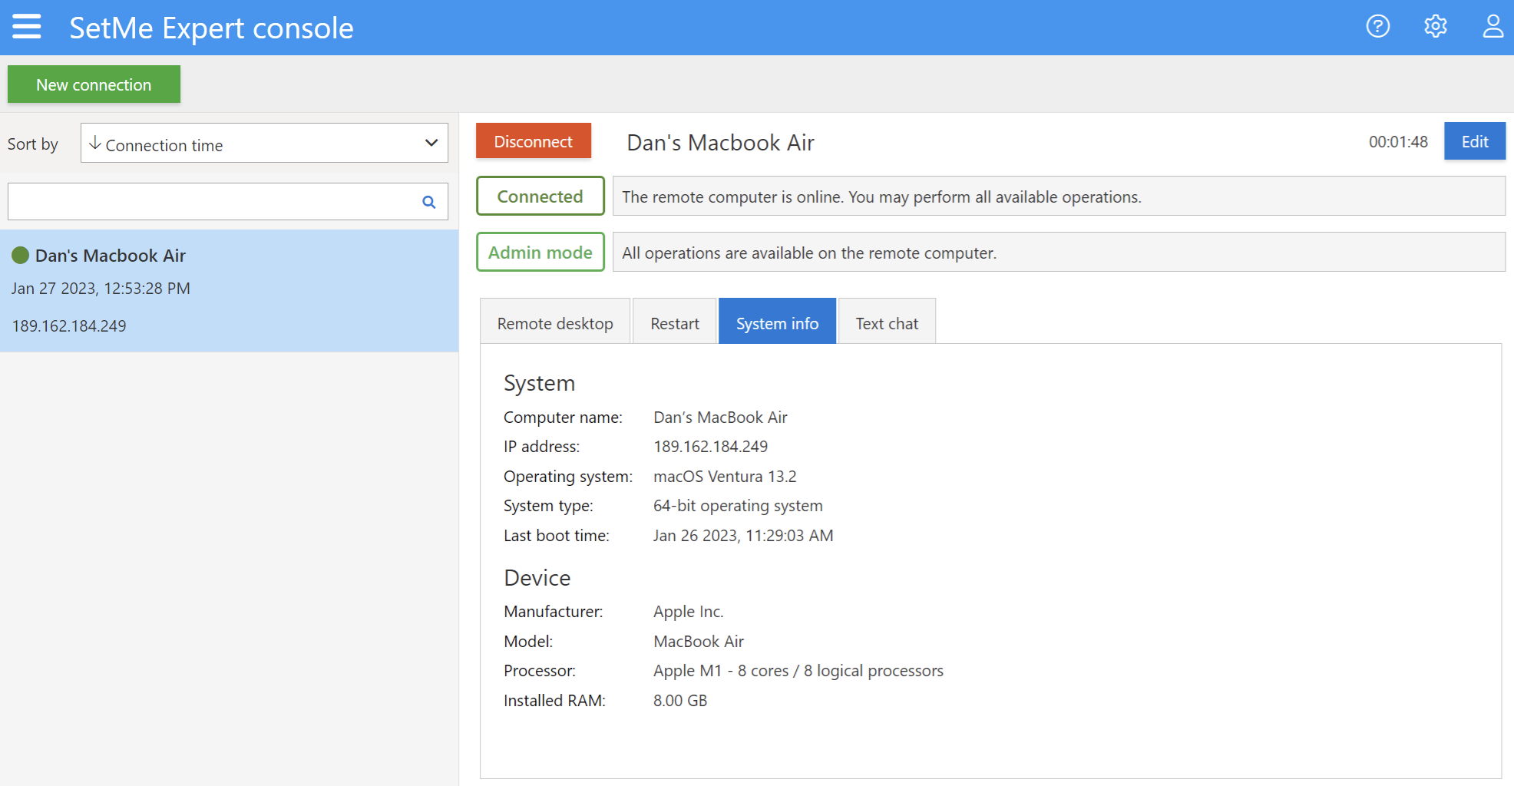The height and width of the screenshot is (786, 1514).
Task: Click macOS Ventura 13.2 value
Action: tap(725, 477)
